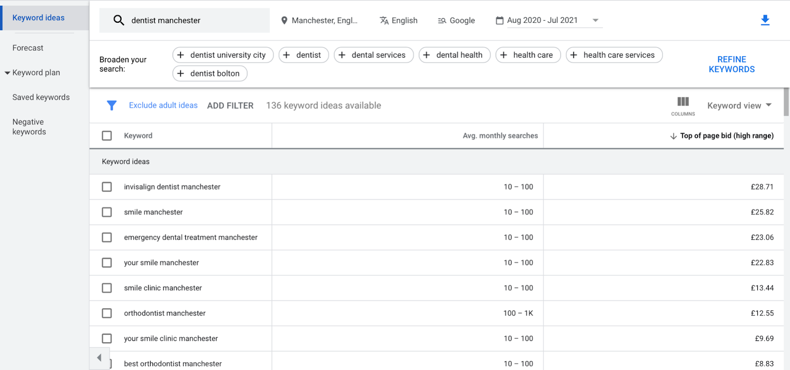Click the calendar date range icon

(x=500, y=20)
